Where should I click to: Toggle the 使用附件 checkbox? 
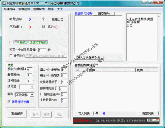pyautogui.click(x=11, y=56)
